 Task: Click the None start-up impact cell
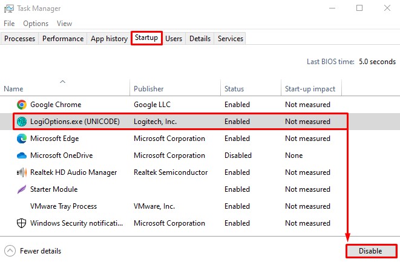(x=294, y=155)
